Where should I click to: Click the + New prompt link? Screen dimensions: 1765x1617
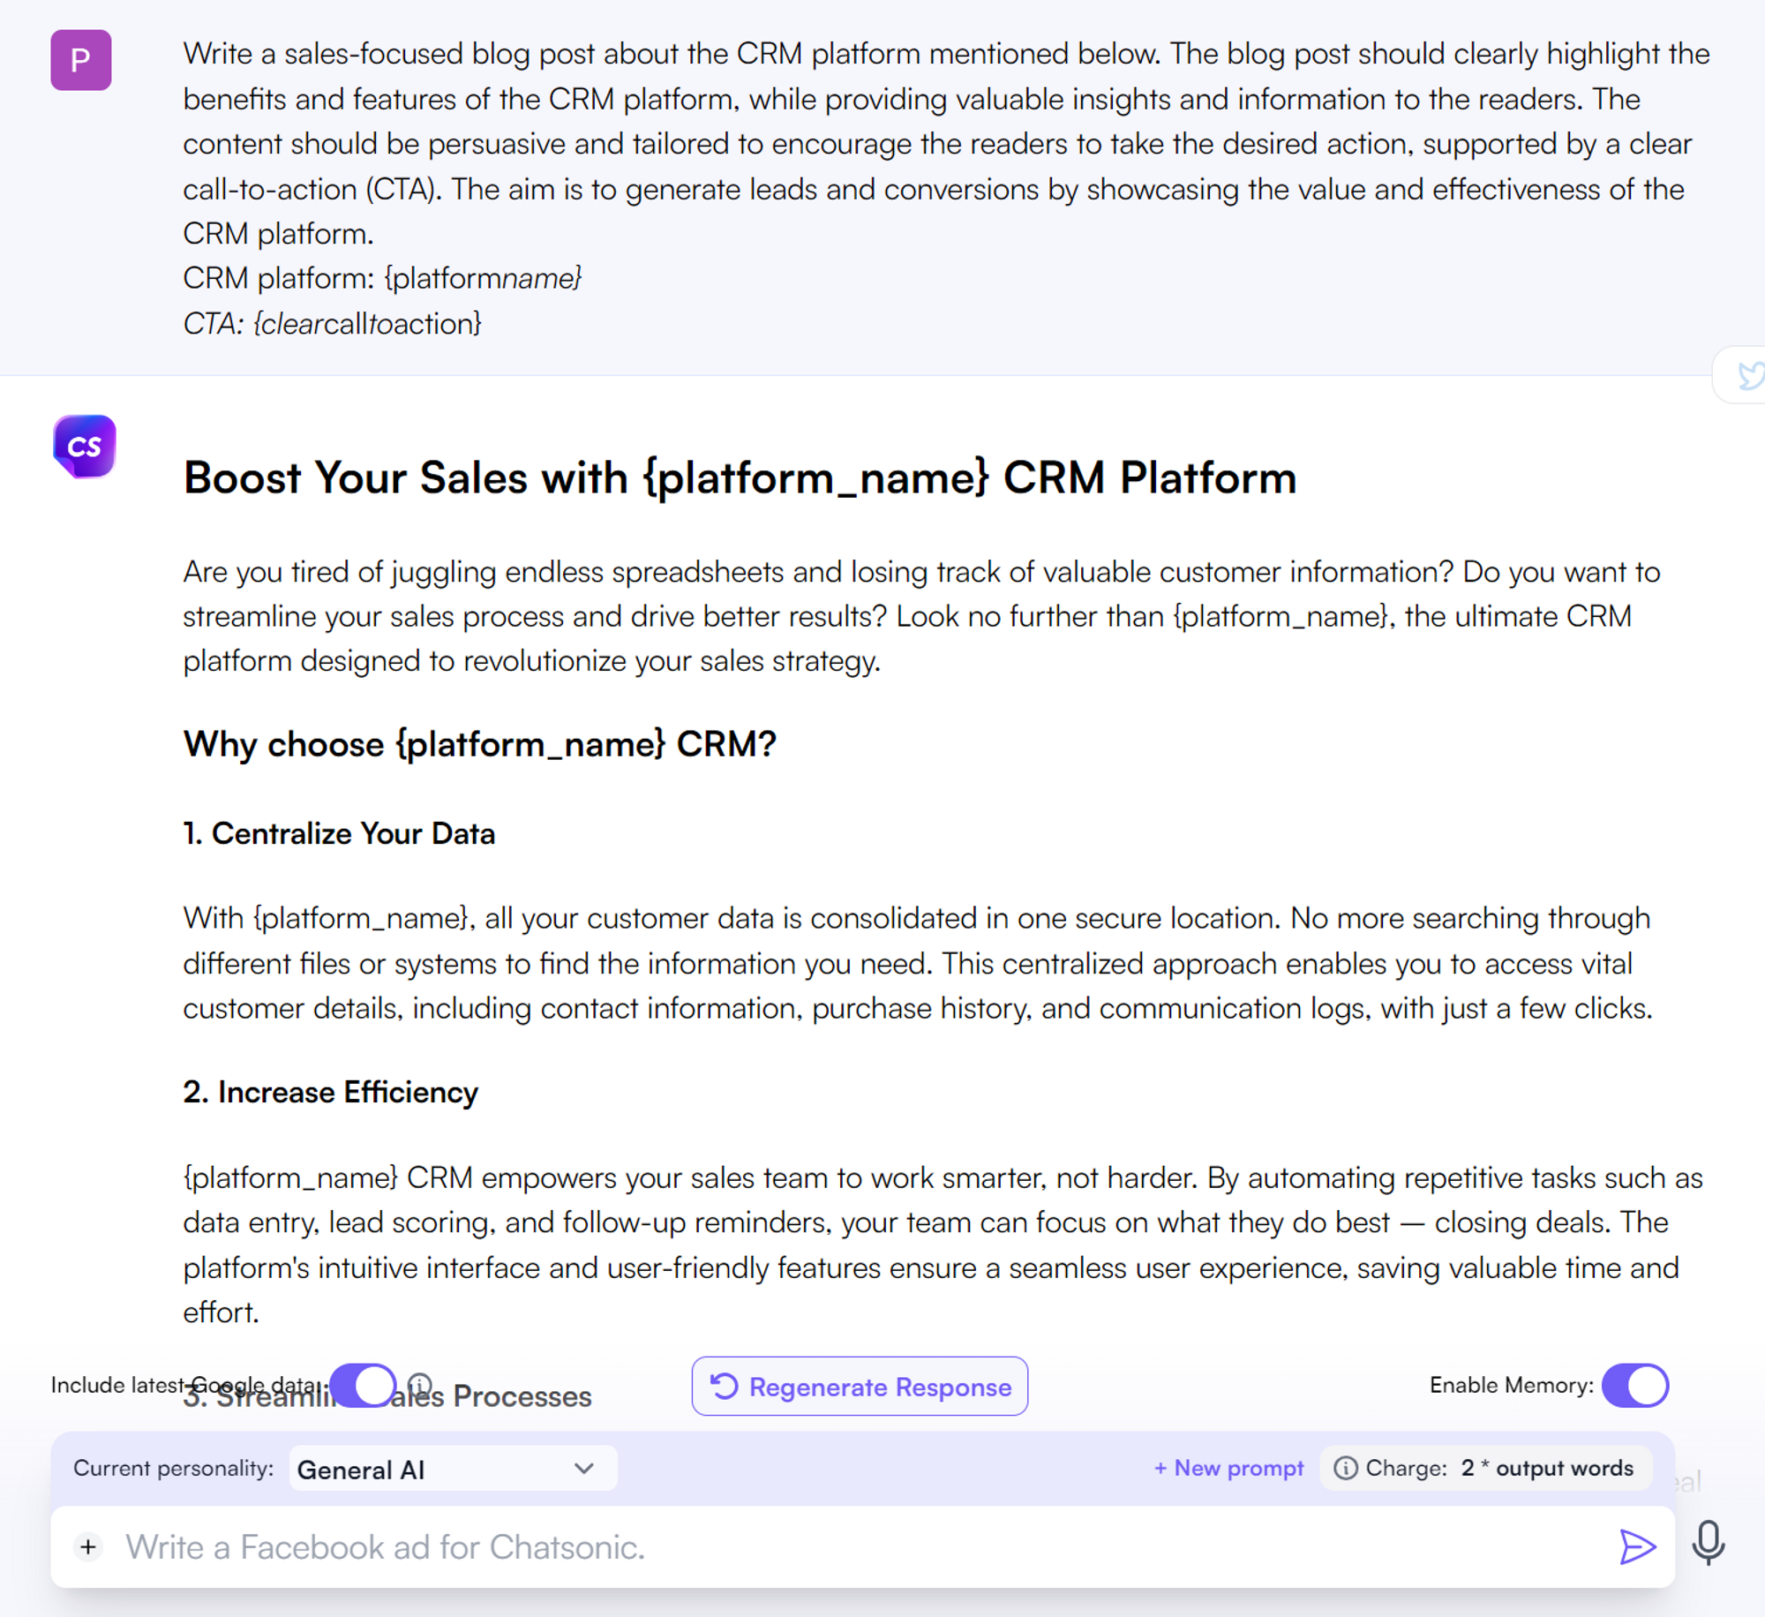tap(1228, 1468)
